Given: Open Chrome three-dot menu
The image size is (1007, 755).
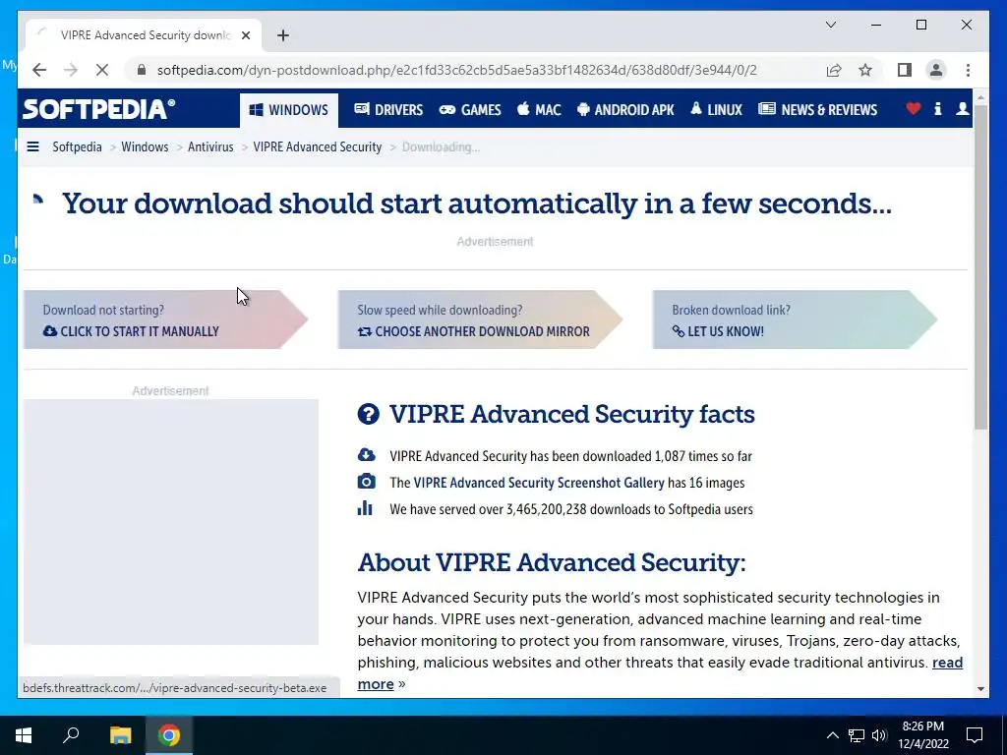Looking at the screenshot, I should click(968, 70).
